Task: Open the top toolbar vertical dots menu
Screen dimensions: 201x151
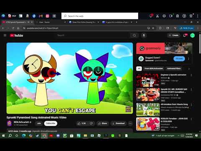Action: tap(198, 16)
